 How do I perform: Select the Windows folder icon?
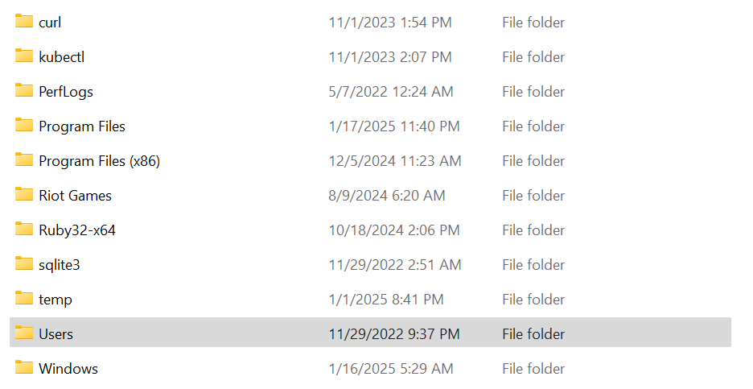click(x=23, y=368)
